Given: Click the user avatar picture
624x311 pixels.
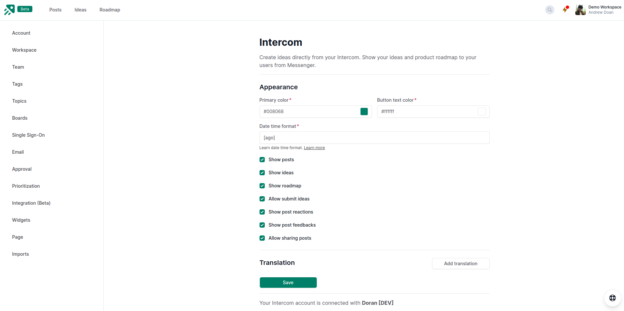Looking at the screenshot, I should 581,10.
